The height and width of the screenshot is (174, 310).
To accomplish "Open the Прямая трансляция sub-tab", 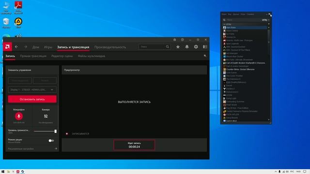I will point(33,56).
